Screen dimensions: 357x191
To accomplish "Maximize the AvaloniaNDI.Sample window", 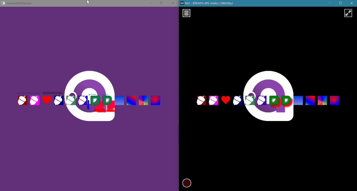I will tap(162, 3).
